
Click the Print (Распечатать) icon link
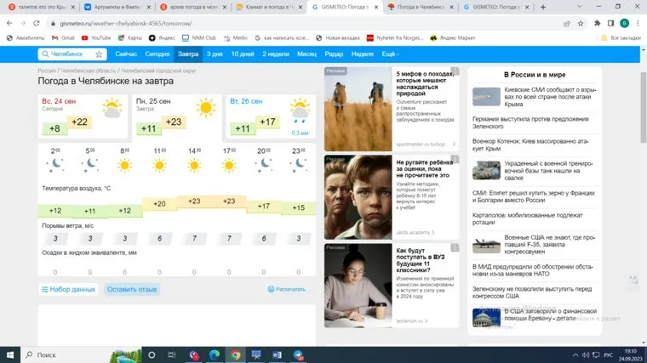click(289, 289)
